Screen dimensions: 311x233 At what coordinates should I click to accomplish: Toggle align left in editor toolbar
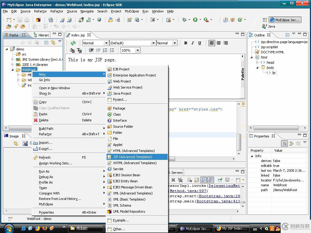pyautogui.click(x=212, y=43)
